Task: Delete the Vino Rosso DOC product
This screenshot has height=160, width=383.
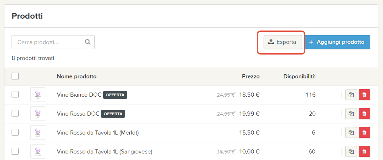Action: click(364, 113)
